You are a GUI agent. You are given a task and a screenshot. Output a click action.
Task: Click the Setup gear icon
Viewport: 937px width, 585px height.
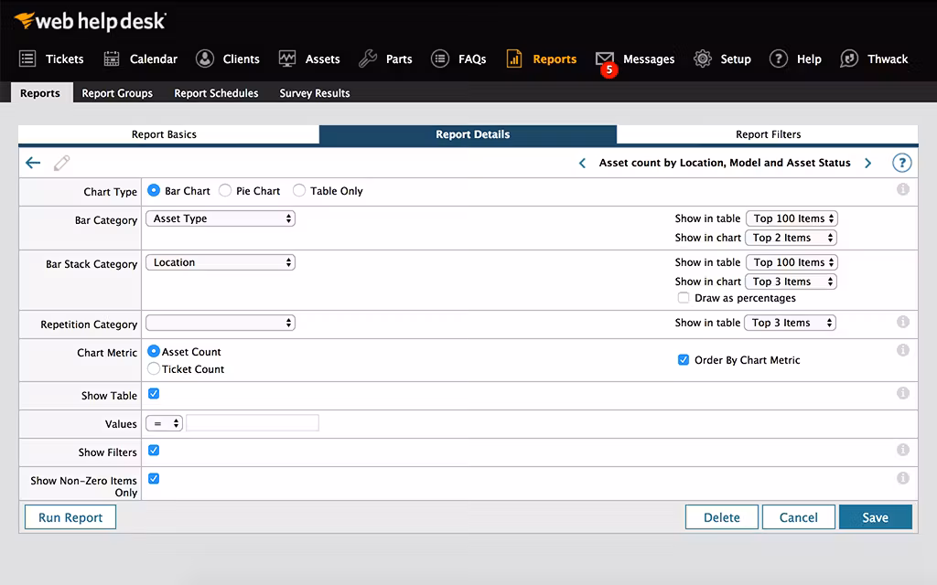[x=703, y=58]
